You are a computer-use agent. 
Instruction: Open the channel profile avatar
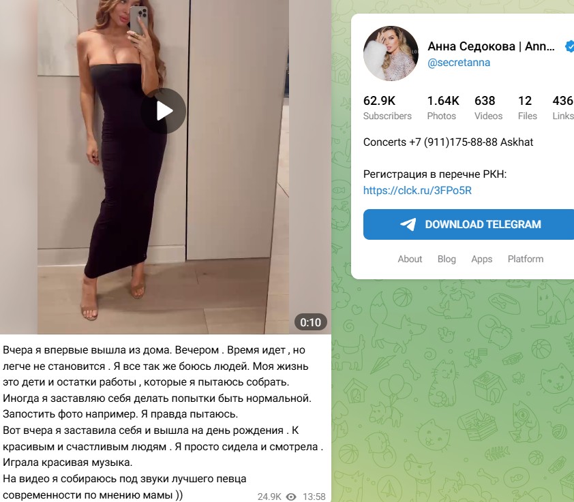(x=391, y=53)
